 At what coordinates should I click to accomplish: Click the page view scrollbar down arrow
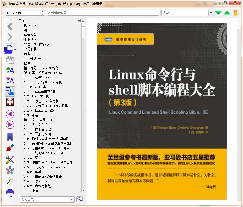tap(239, 203)
